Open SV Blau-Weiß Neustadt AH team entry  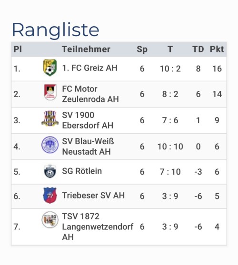pos(88,147)
